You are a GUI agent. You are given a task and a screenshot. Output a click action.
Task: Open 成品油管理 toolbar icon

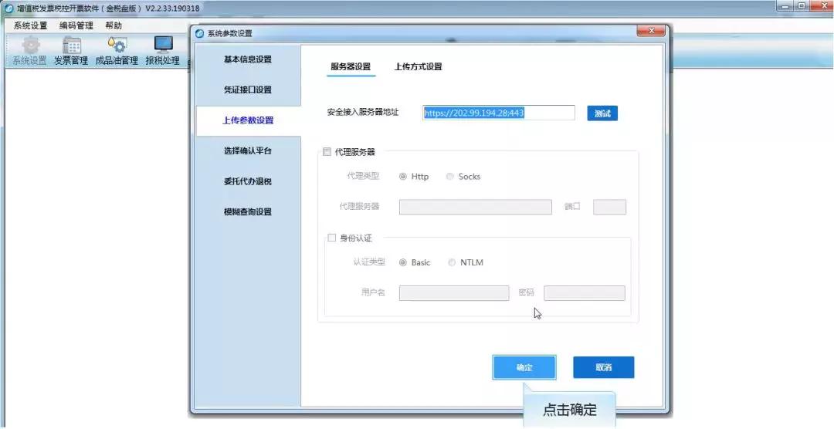pyautogui.click(x=117, y=51)
